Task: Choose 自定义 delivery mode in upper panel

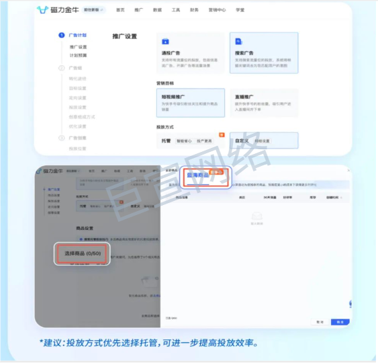Action: (x=264, y=140)
